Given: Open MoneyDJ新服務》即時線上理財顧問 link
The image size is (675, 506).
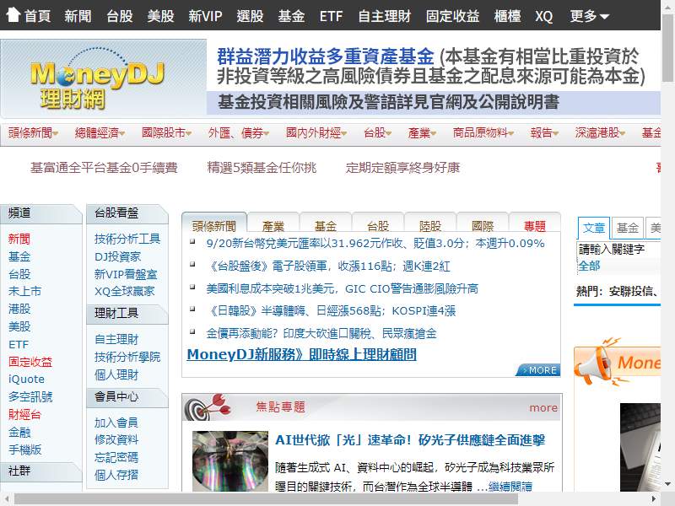Looking at the screenshot, I should [302, 354].
